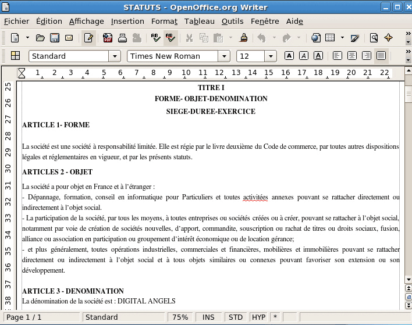Activate the Format Paintbrush tool

click(244, 38)
